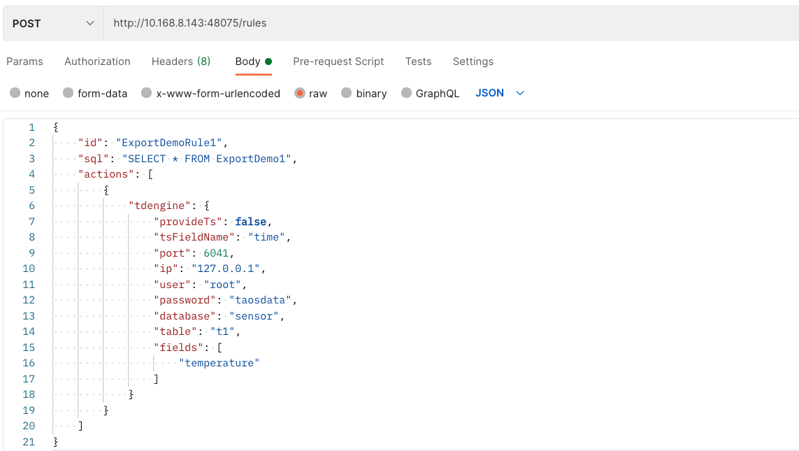Viewport: 799px width, 451px height.
Task: Switch to the Params tab
Action: (25, 62)
